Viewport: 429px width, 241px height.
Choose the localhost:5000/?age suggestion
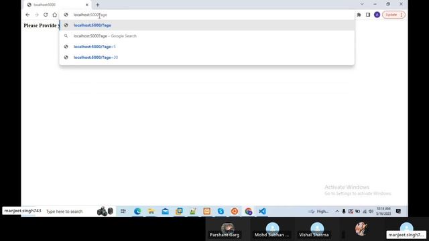point(207,25)
